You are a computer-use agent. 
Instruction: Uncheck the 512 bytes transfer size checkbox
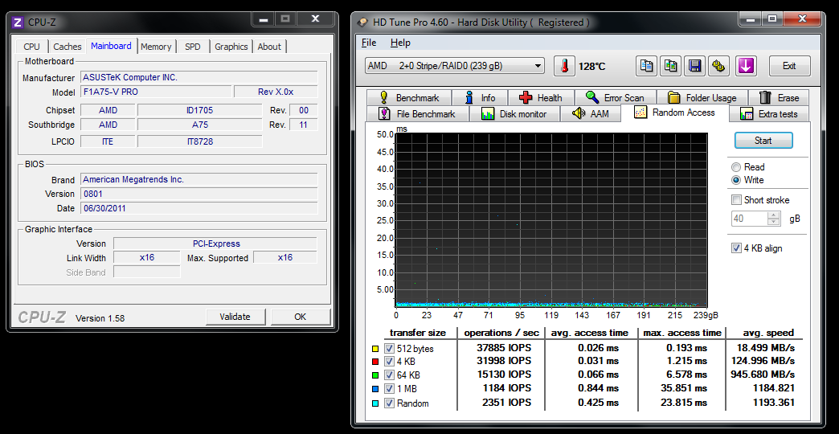point(389,348)
